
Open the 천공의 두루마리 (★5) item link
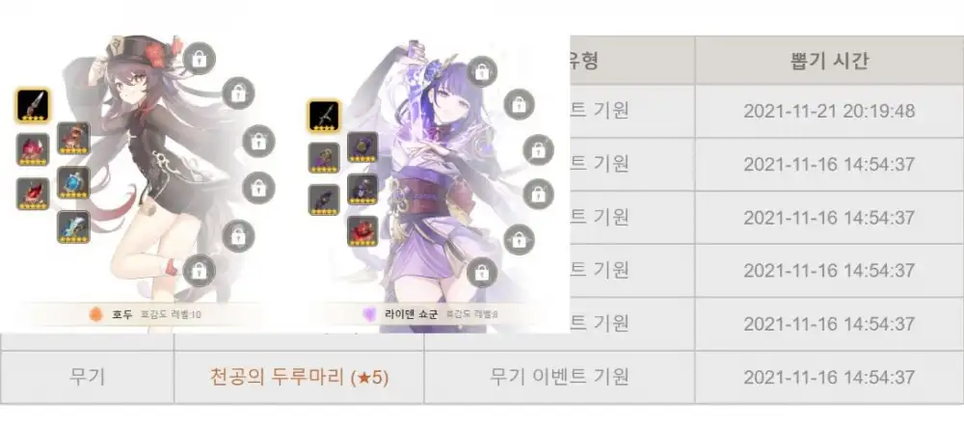pos(300,377)
